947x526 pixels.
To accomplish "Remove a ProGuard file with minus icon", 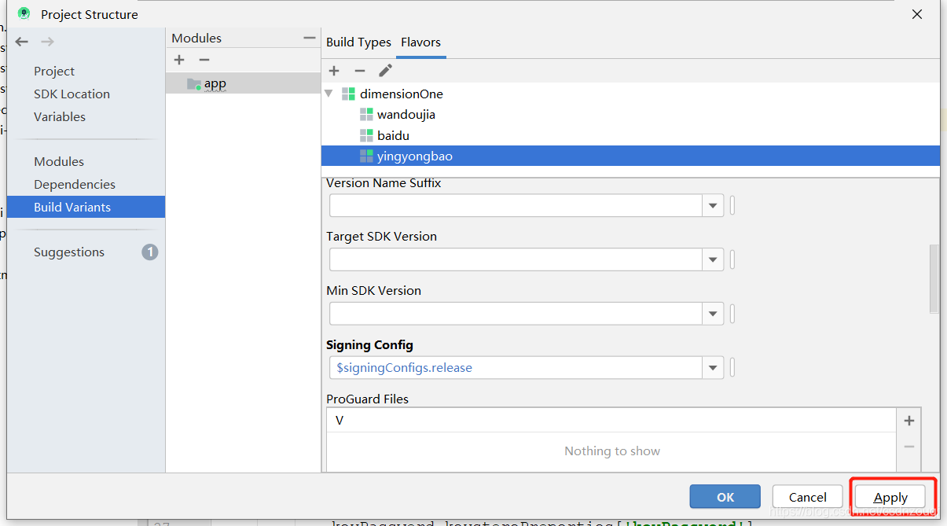I will pyautogui.click(x=909, y=447).
